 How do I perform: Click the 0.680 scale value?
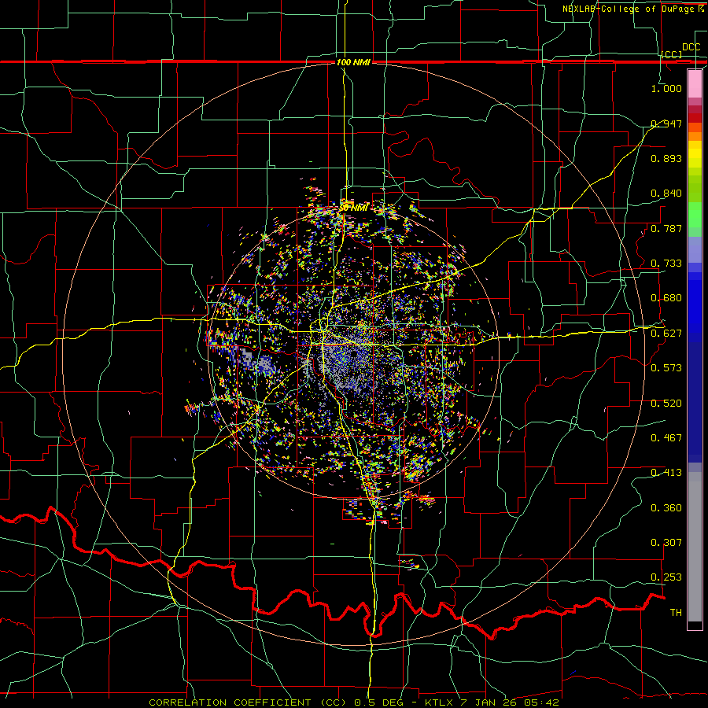666,298
